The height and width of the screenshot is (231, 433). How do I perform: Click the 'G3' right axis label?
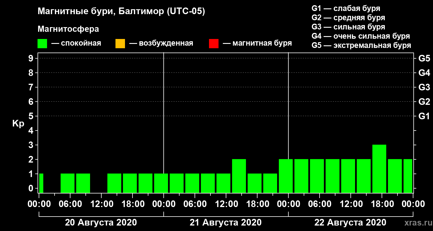[424, 87]
